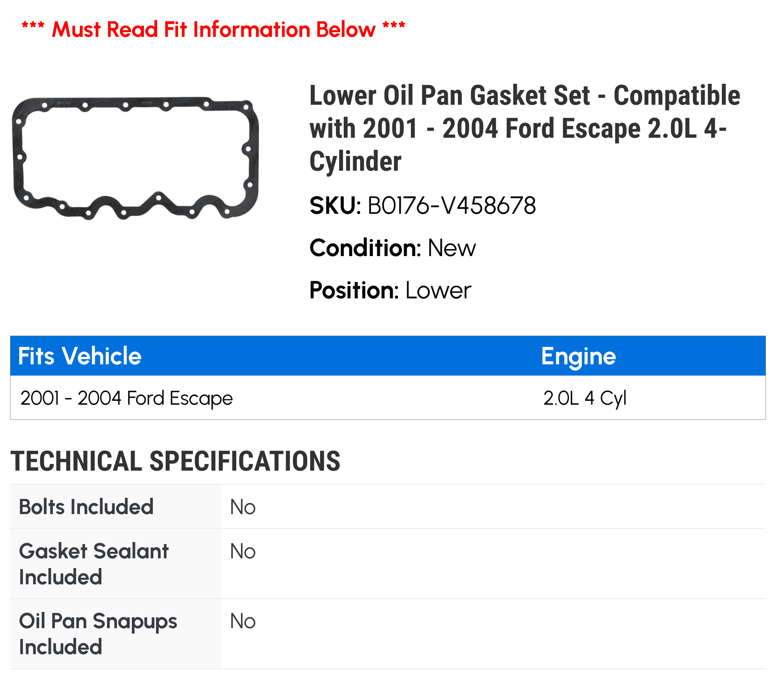Click the Condition: New line
Screen dimensions: 776x679
click(x=393, y=248)
